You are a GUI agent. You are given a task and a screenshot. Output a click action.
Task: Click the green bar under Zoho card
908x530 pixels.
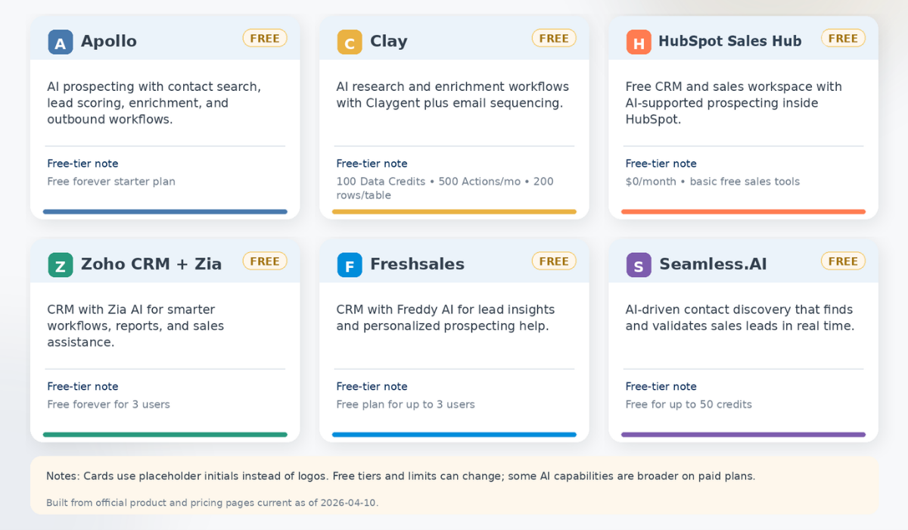pos(165,435)
